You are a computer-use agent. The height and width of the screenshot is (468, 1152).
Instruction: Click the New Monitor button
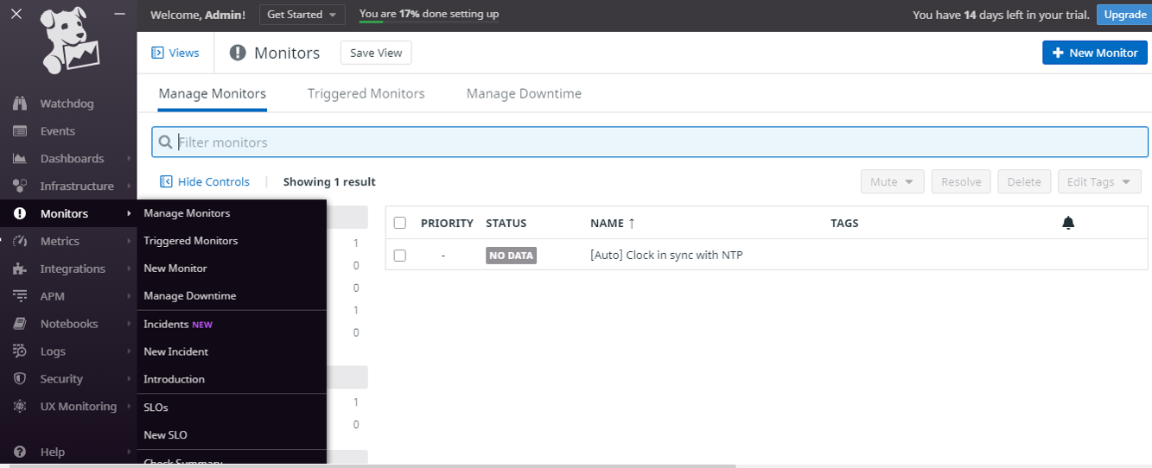(x=1094, y=53)
